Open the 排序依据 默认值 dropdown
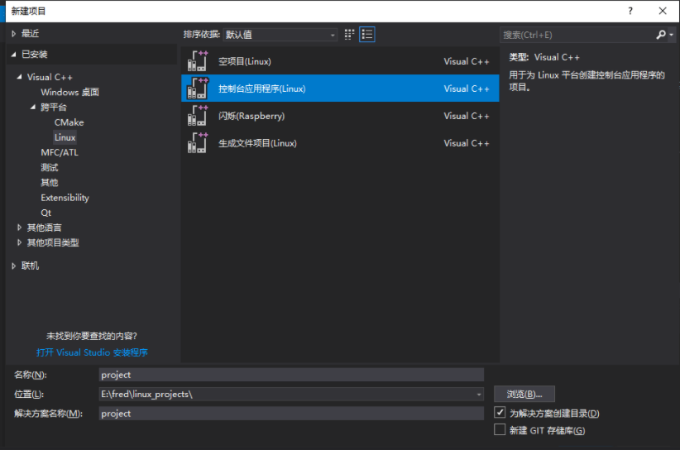 (x=280, y=35)
